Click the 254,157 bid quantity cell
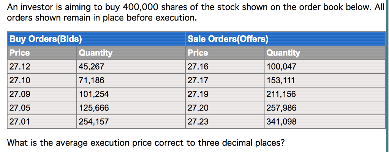The width and height of the screenshot is (389, 152). (131, 122)
